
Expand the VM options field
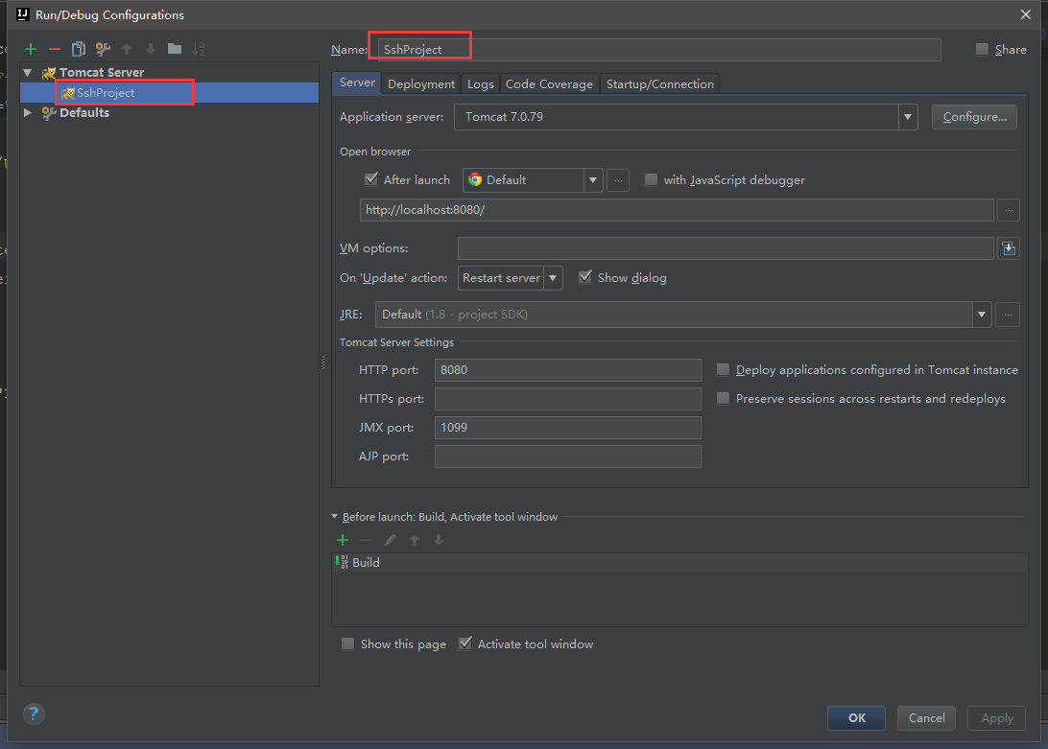coord(1009,248)
